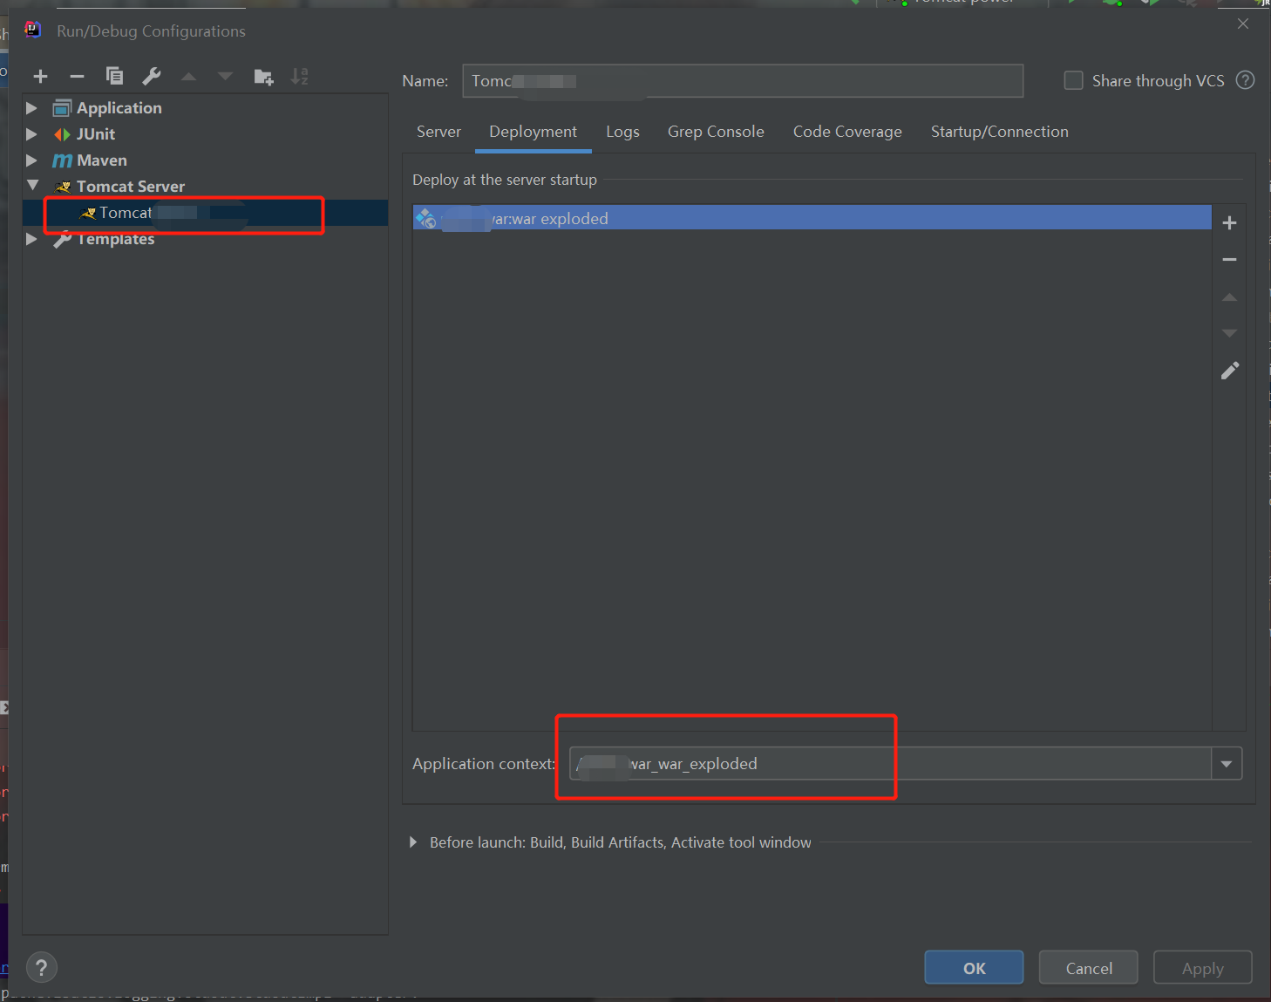Click the Cancel button
The image size is (1271, 1002).
tap(1089, 968)
